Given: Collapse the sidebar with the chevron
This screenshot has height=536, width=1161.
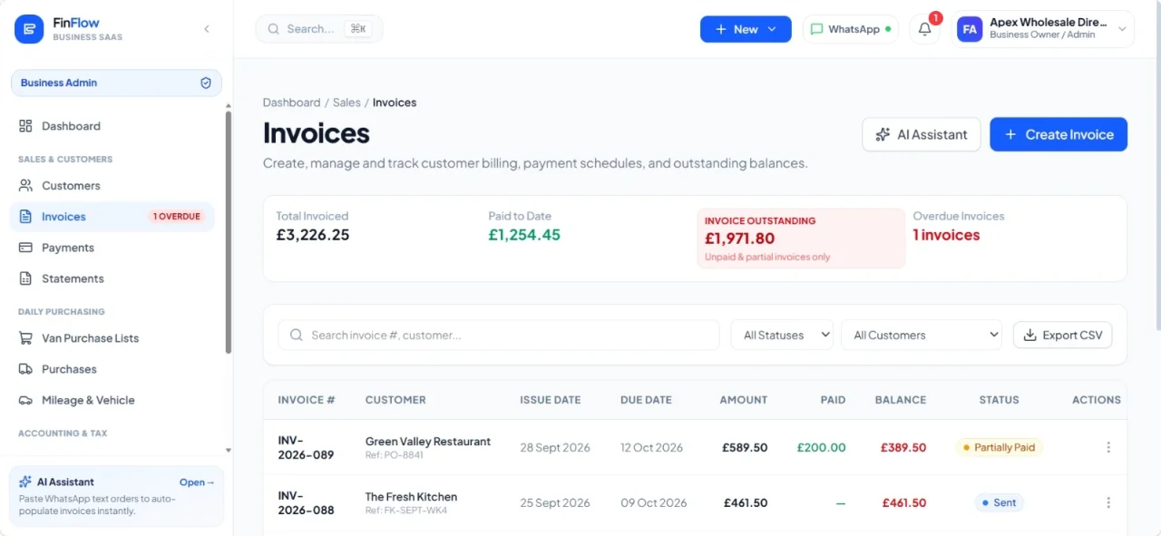Looking at the screenshot, I should coord(207,29).
